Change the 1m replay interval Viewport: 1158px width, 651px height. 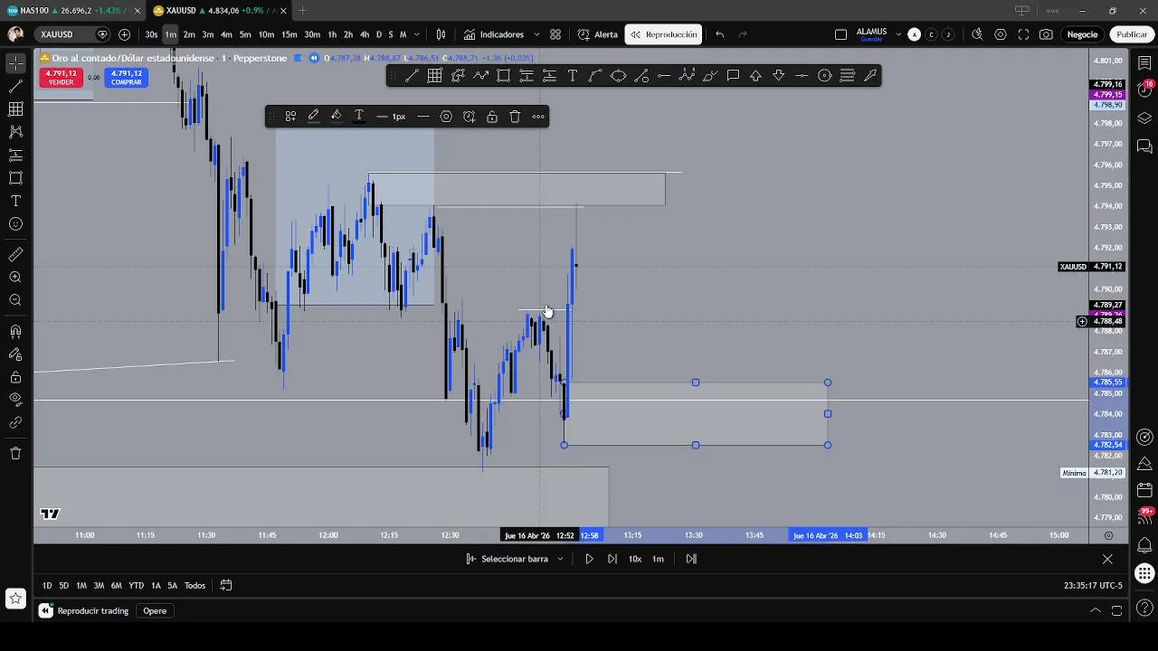coord(658,559)
